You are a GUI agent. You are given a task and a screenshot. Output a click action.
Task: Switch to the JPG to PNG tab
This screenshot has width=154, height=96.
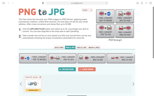click(x=59, y=47)
